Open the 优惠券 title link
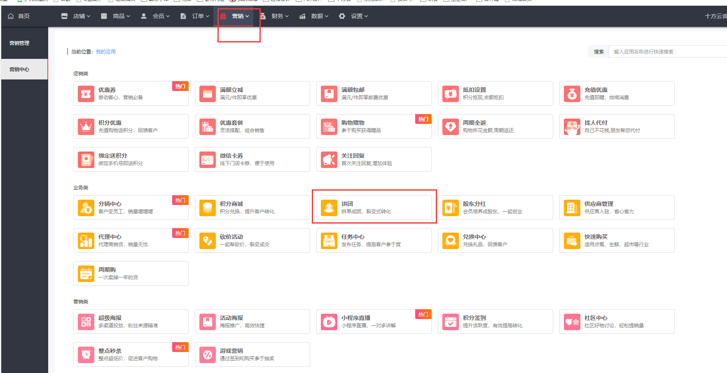 pos(107,90)
